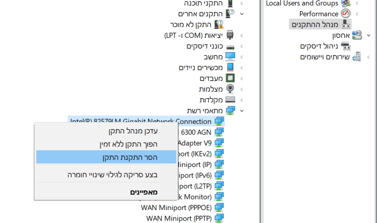The image size is (377, 223).
Task: Select WAN Miniport (PPPOE) row
Action: tap(176, 207)
